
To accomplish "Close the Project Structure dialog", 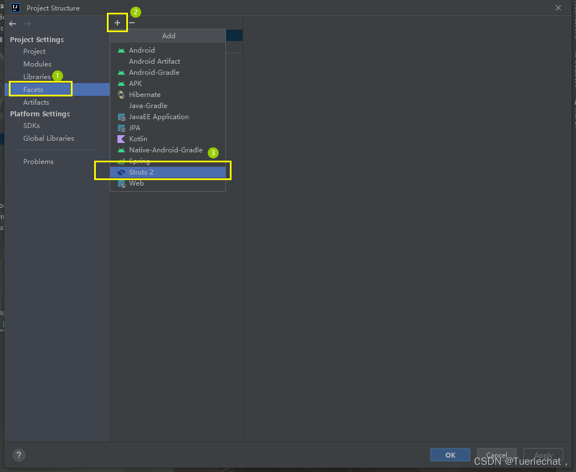I will click(x=558, y=8).
